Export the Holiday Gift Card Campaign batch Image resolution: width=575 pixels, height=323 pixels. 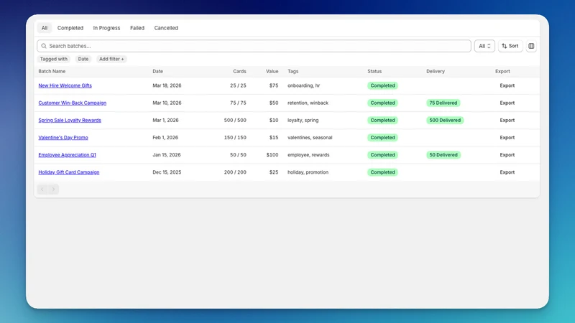507,172
